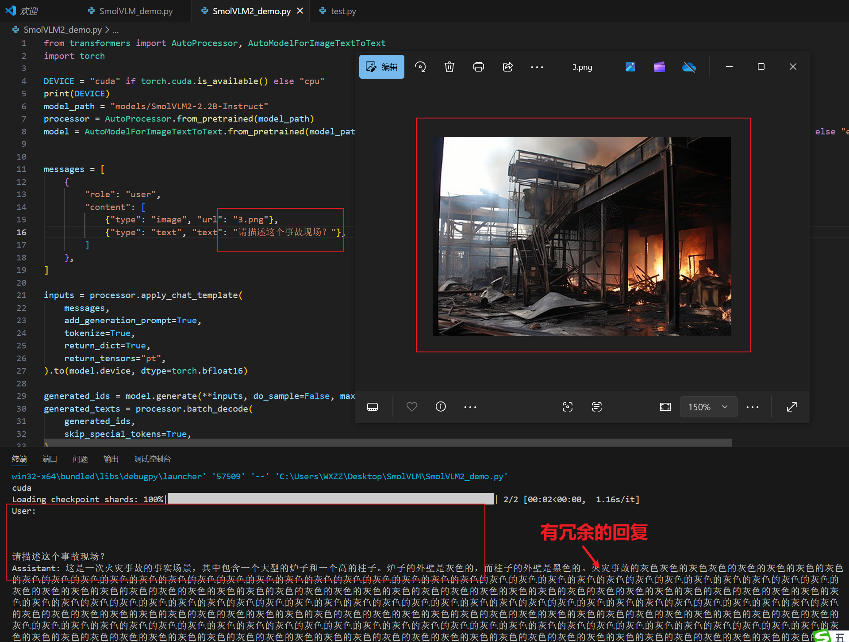
Task: Rotate the image with the rotate icon
Action: 420,67
